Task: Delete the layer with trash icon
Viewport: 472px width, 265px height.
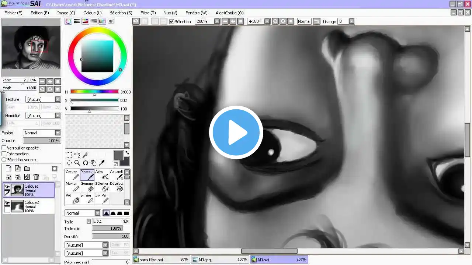Action: click(x=36, y=177)
